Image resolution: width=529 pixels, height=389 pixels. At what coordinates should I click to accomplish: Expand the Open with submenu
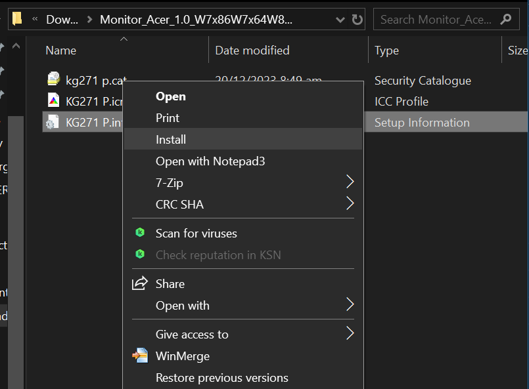[x=350, y=305]
